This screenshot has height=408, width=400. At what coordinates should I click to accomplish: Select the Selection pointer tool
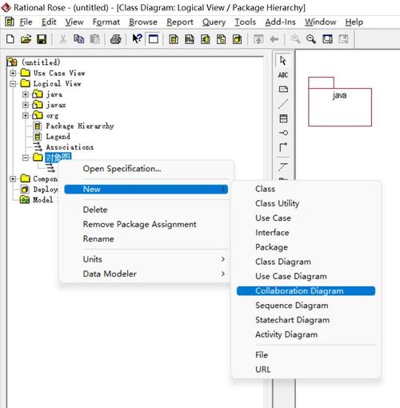pos(283,61)
